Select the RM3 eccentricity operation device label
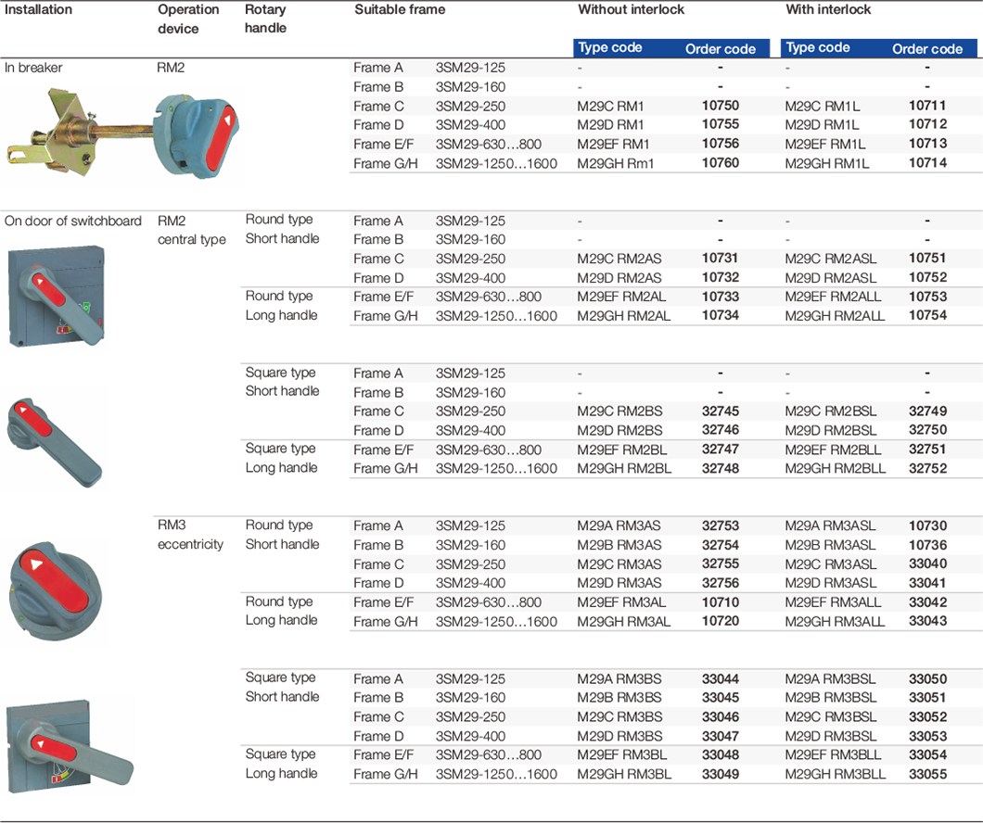 190,535
